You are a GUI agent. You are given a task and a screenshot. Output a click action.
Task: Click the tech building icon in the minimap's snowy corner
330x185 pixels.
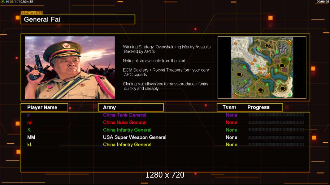coord(235,43)
